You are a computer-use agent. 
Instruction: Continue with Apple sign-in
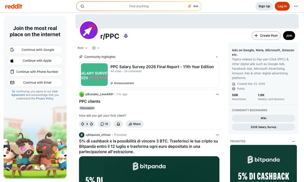[35, 61]
